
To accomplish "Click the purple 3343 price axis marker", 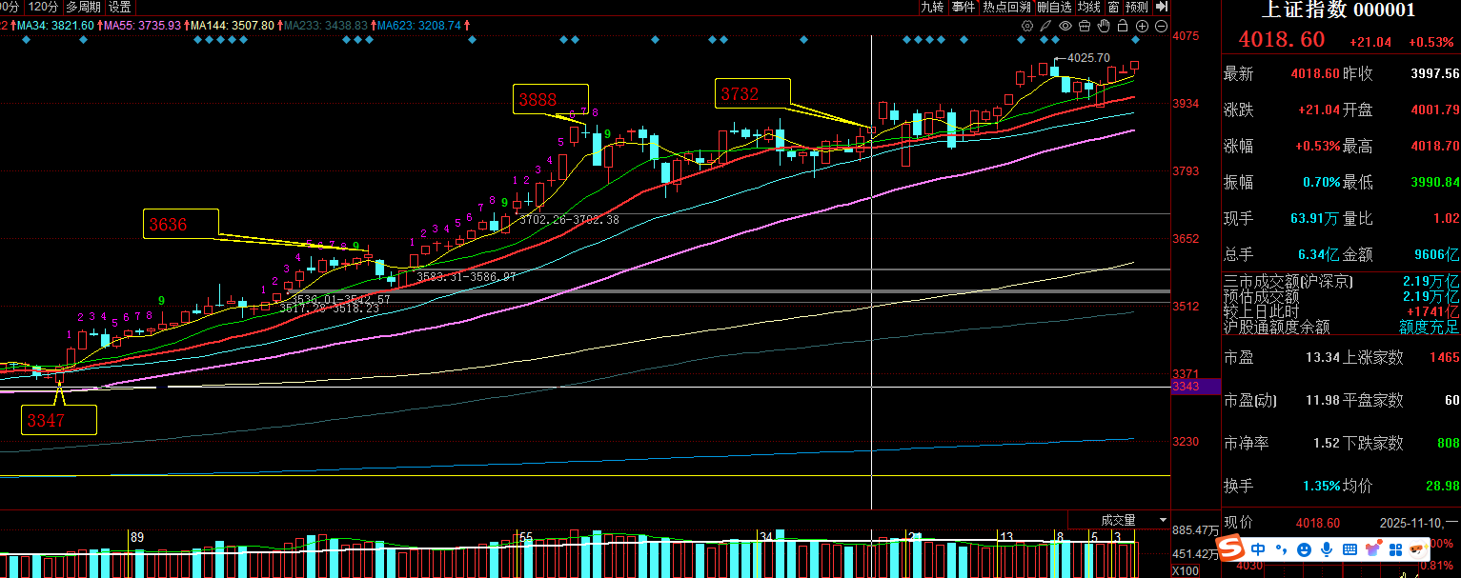I will pos(1195,387).
